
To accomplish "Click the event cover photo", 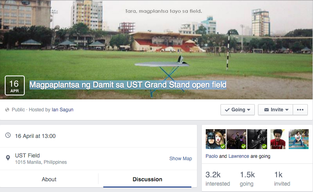I will (x=156, y=40).
